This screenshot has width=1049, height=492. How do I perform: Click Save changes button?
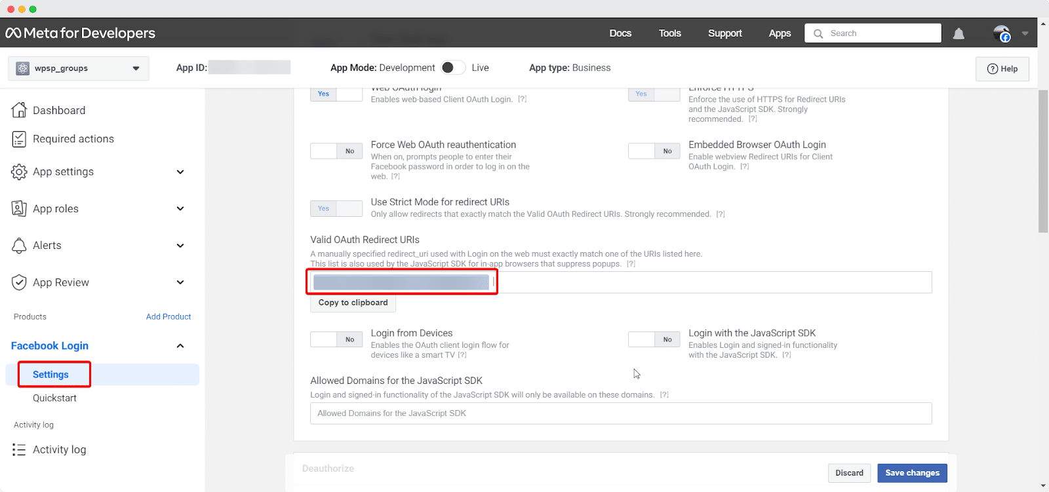pos(912,473)
